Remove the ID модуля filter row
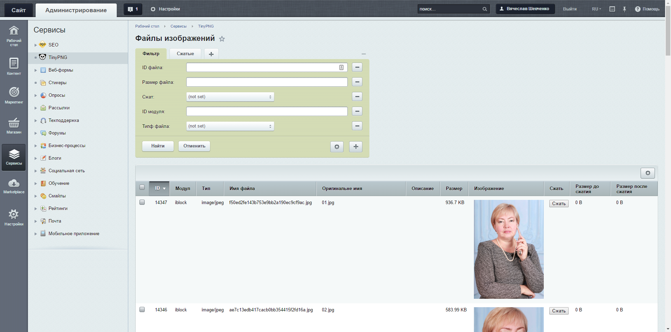671x332 pixels. point(357,111)
